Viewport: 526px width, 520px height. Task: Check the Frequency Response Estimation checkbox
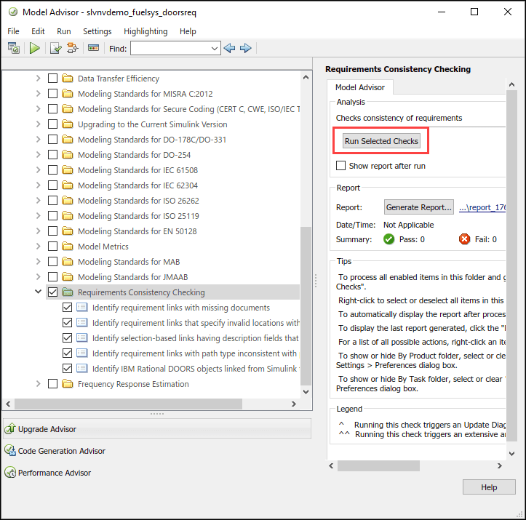[x=52, y=383]
